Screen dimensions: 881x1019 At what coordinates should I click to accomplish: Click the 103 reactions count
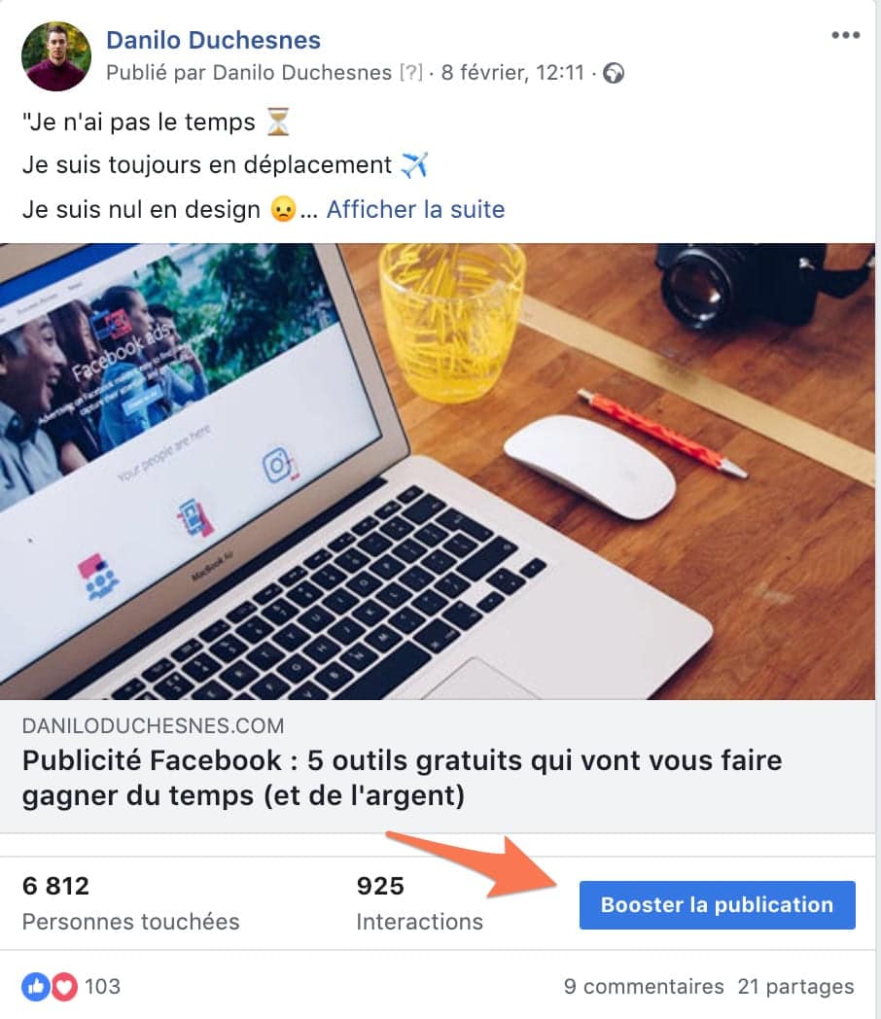click(103, 987)
